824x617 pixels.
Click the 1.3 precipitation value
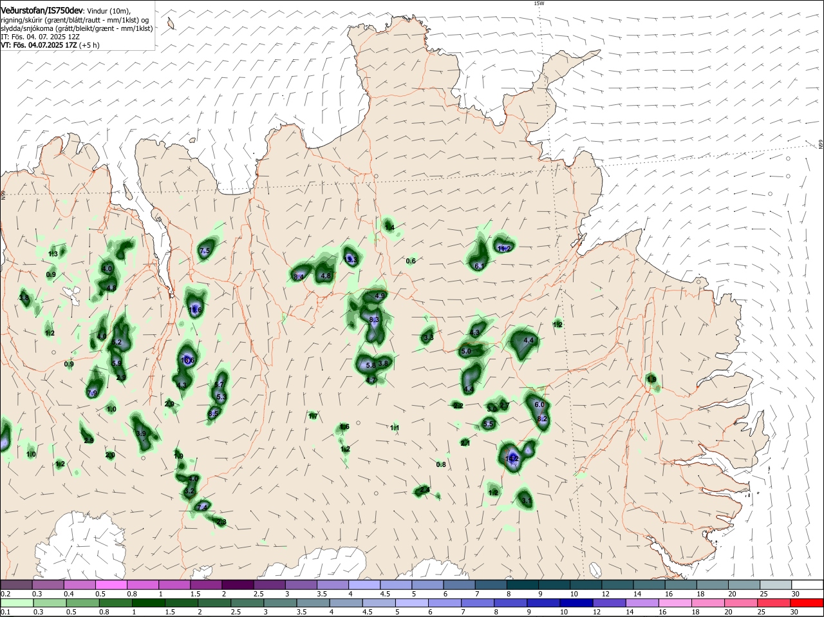pyautogui.click(x=53, y=254)
